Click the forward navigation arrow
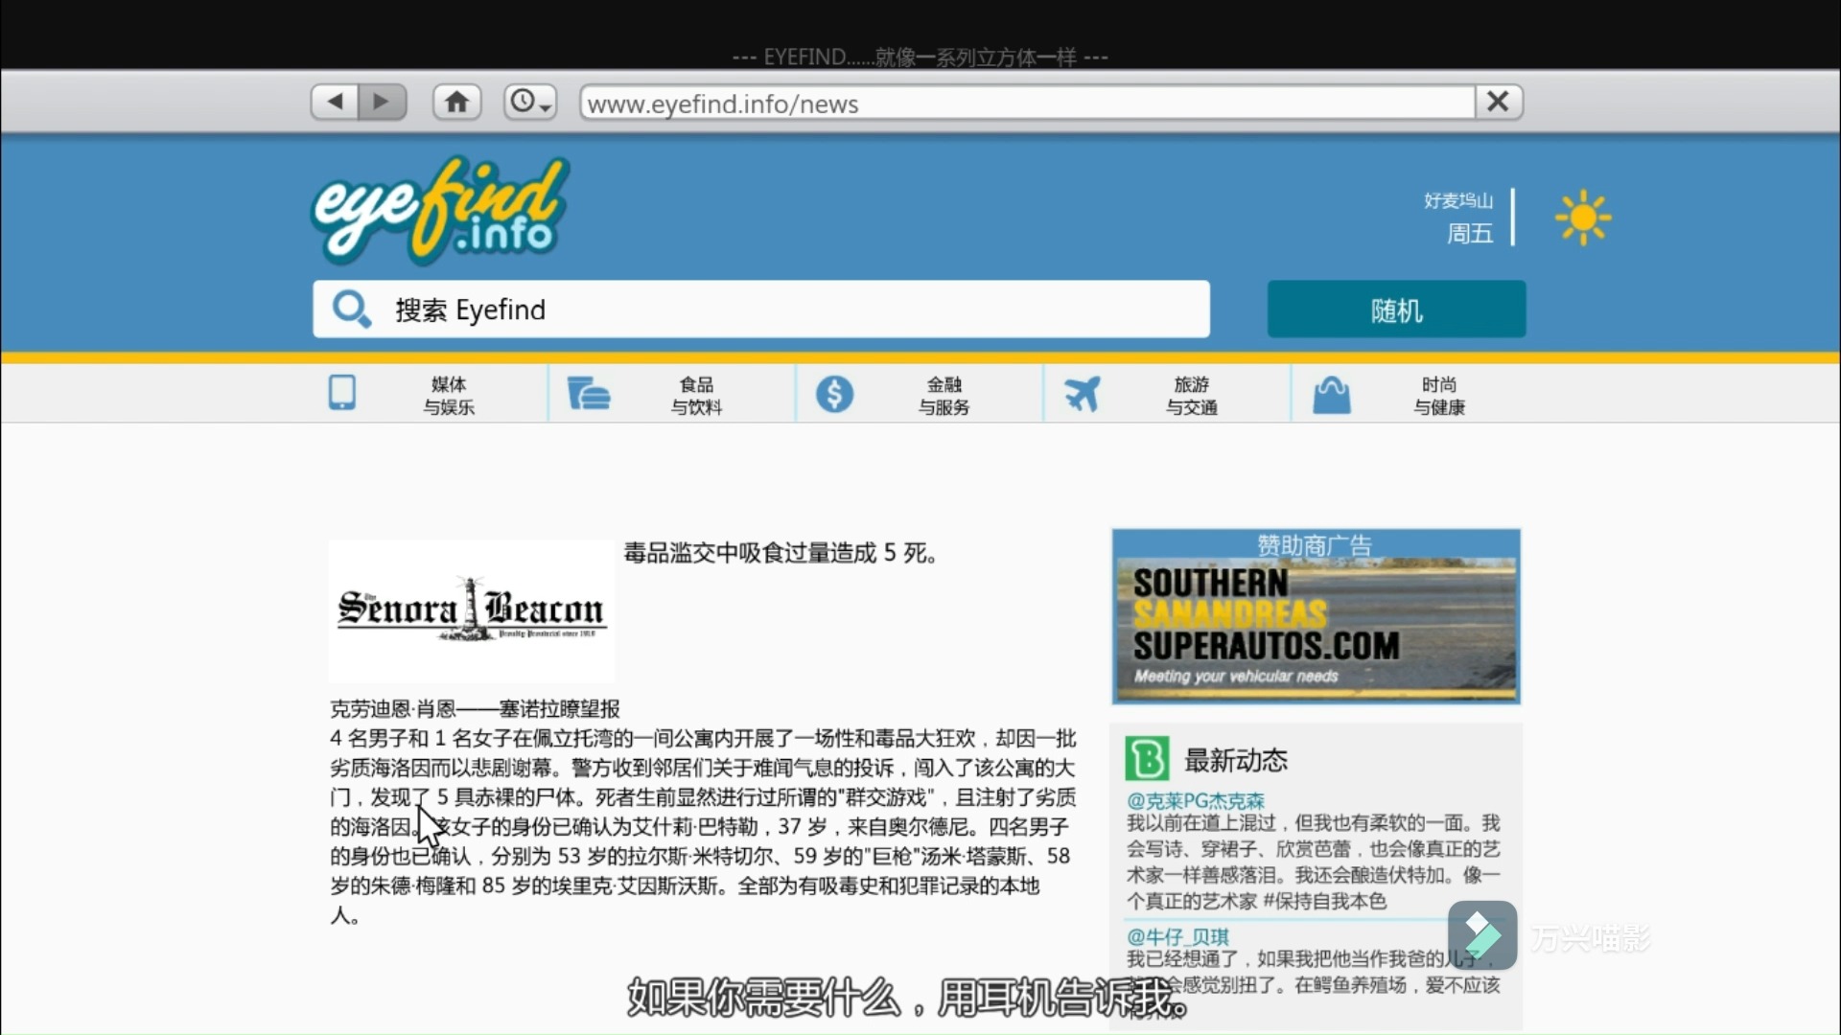 [383, 102]
